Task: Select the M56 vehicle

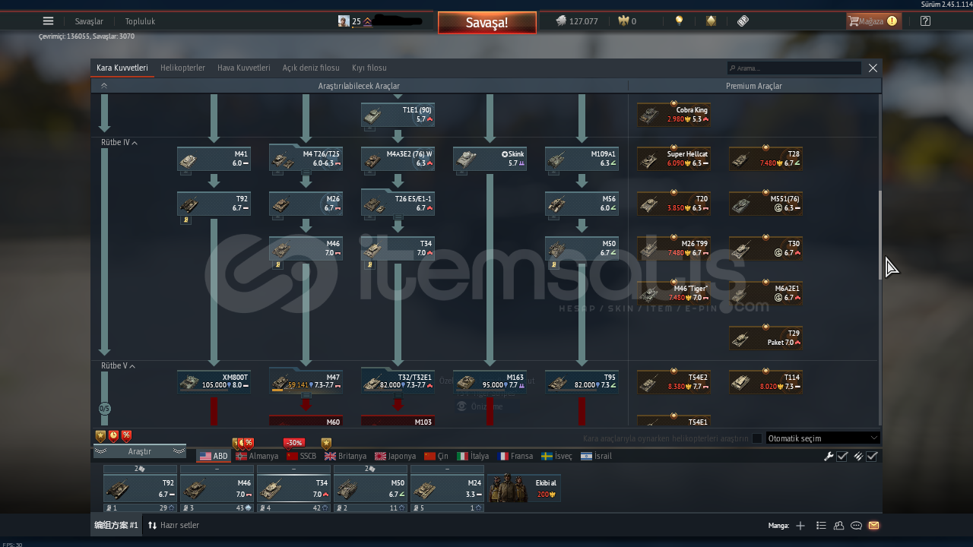Action: (x=582, y=204)
